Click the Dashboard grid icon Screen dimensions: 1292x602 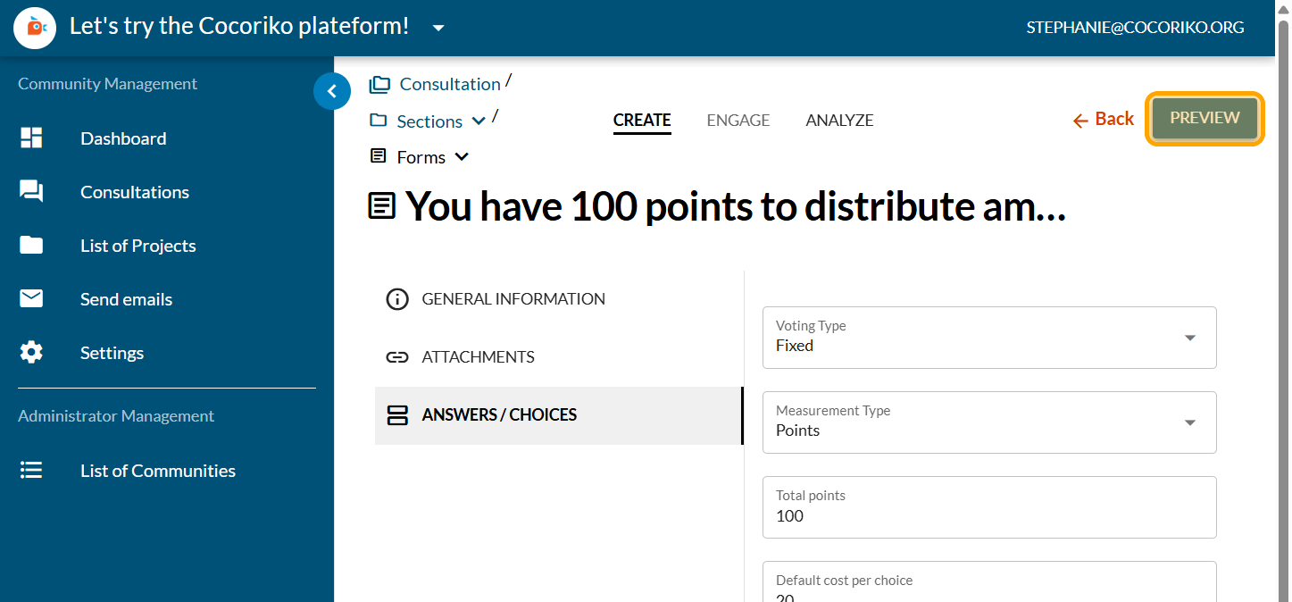click(31, 138)
